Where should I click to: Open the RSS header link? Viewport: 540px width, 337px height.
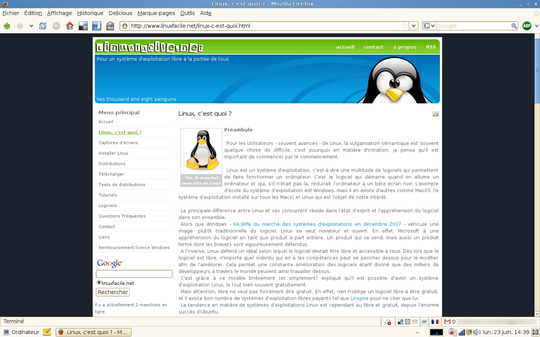tap(431, 47)
